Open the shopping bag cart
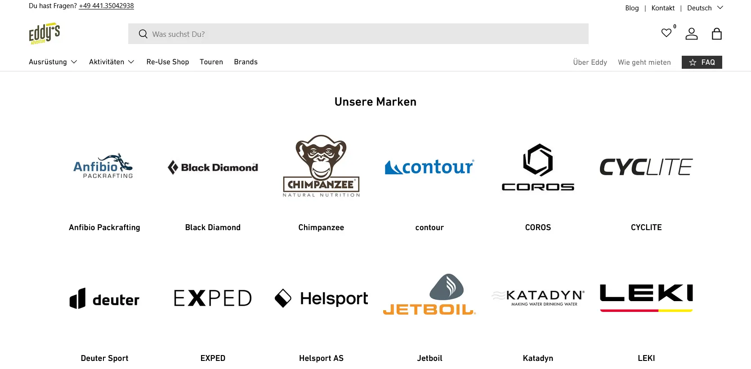 coord(716,34)
